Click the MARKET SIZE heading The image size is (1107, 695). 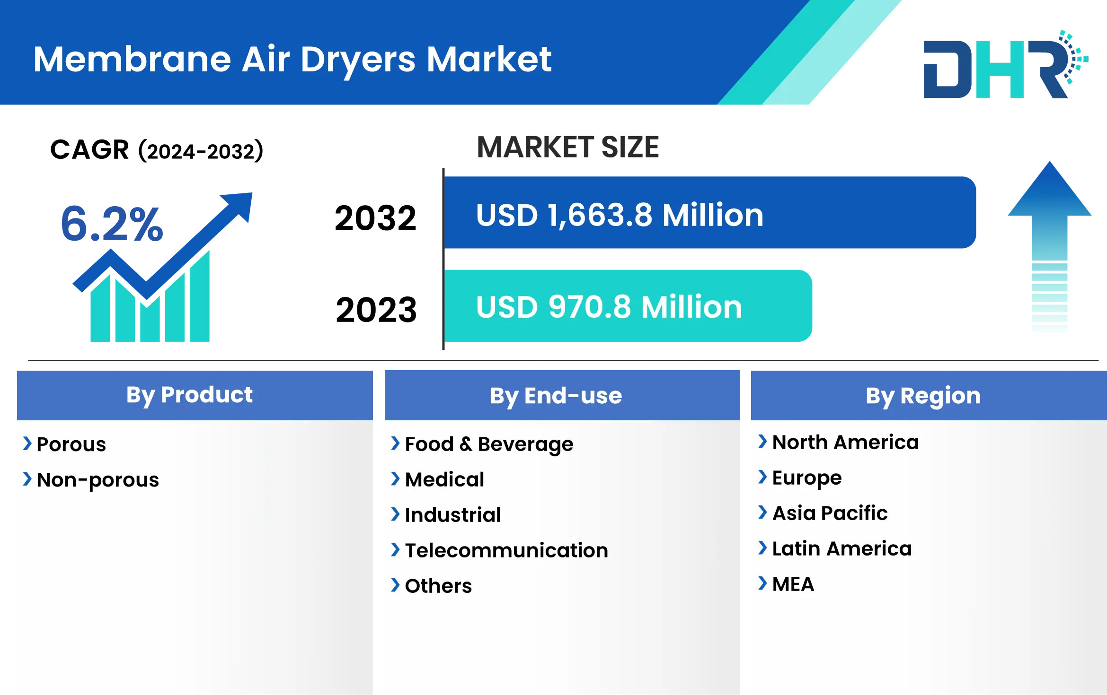pos(568,147)
